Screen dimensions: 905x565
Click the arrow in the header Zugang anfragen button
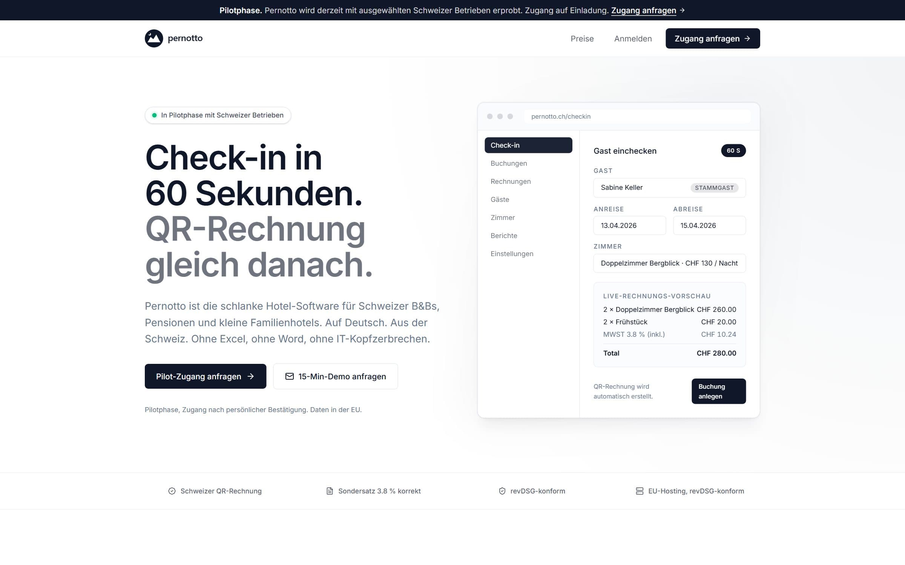coord(747,38)
